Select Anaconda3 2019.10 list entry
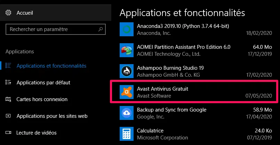The image size is (280, 145). coord(195,29)
